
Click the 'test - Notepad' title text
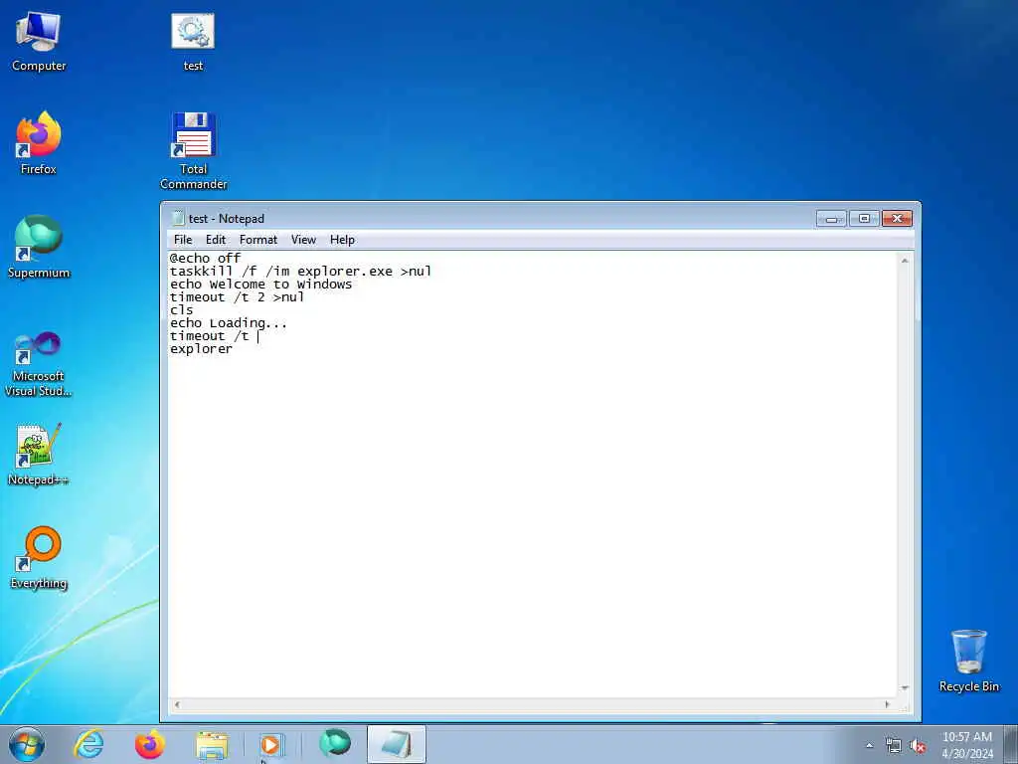tap(227, 218)
